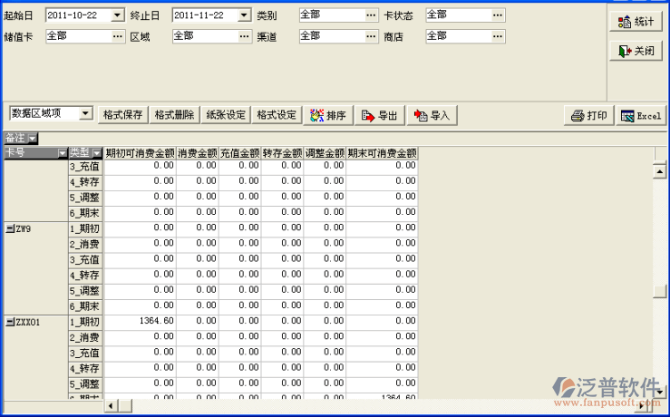The height and width of the screenshot is (417, 670).
Task: Click the vertical scrollbar down arrow
Action: (661, 391)
